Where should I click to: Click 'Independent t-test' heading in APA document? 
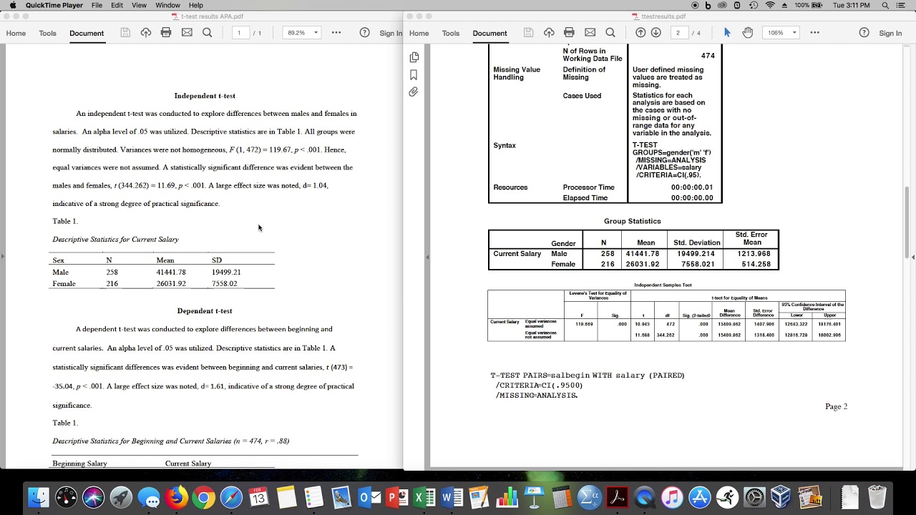205,95
